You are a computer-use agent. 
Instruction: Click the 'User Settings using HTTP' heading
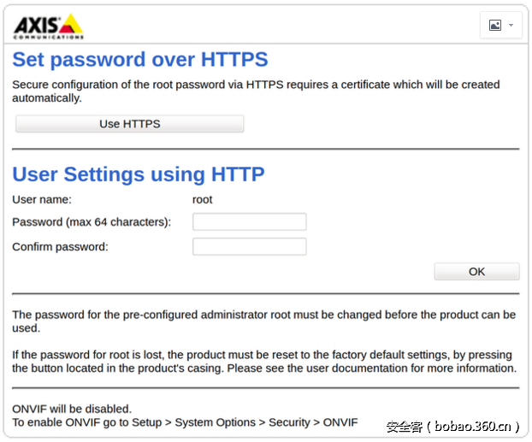tap(139, 174)
